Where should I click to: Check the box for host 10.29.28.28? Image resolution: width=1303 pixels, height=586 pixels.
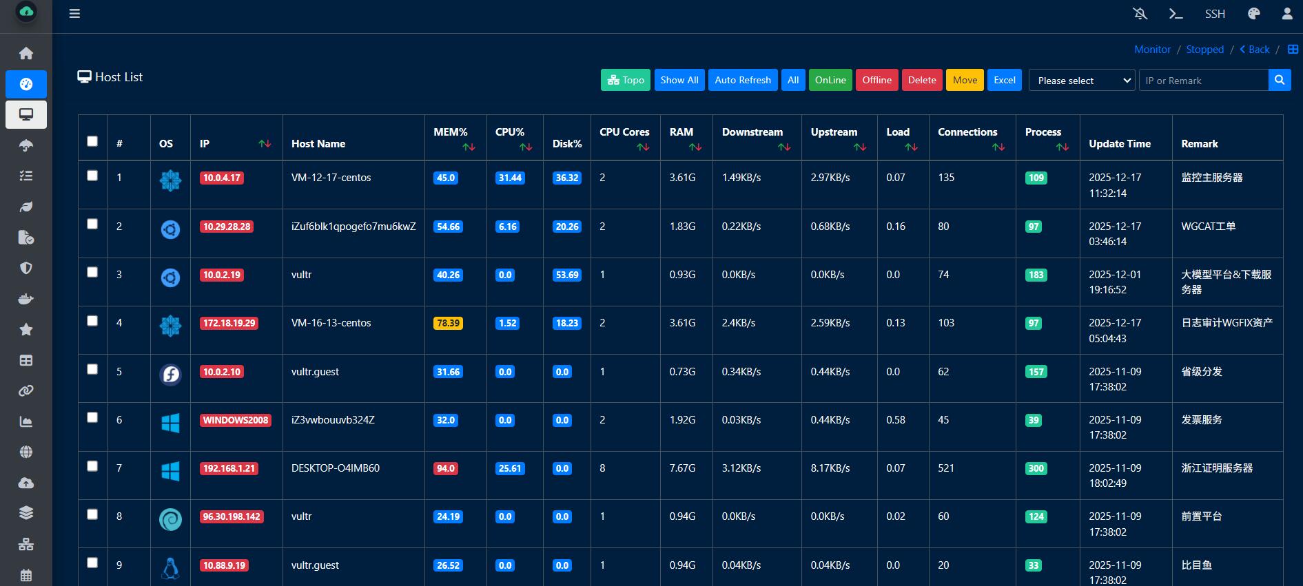pyautogui.click(x=92, y=224)
